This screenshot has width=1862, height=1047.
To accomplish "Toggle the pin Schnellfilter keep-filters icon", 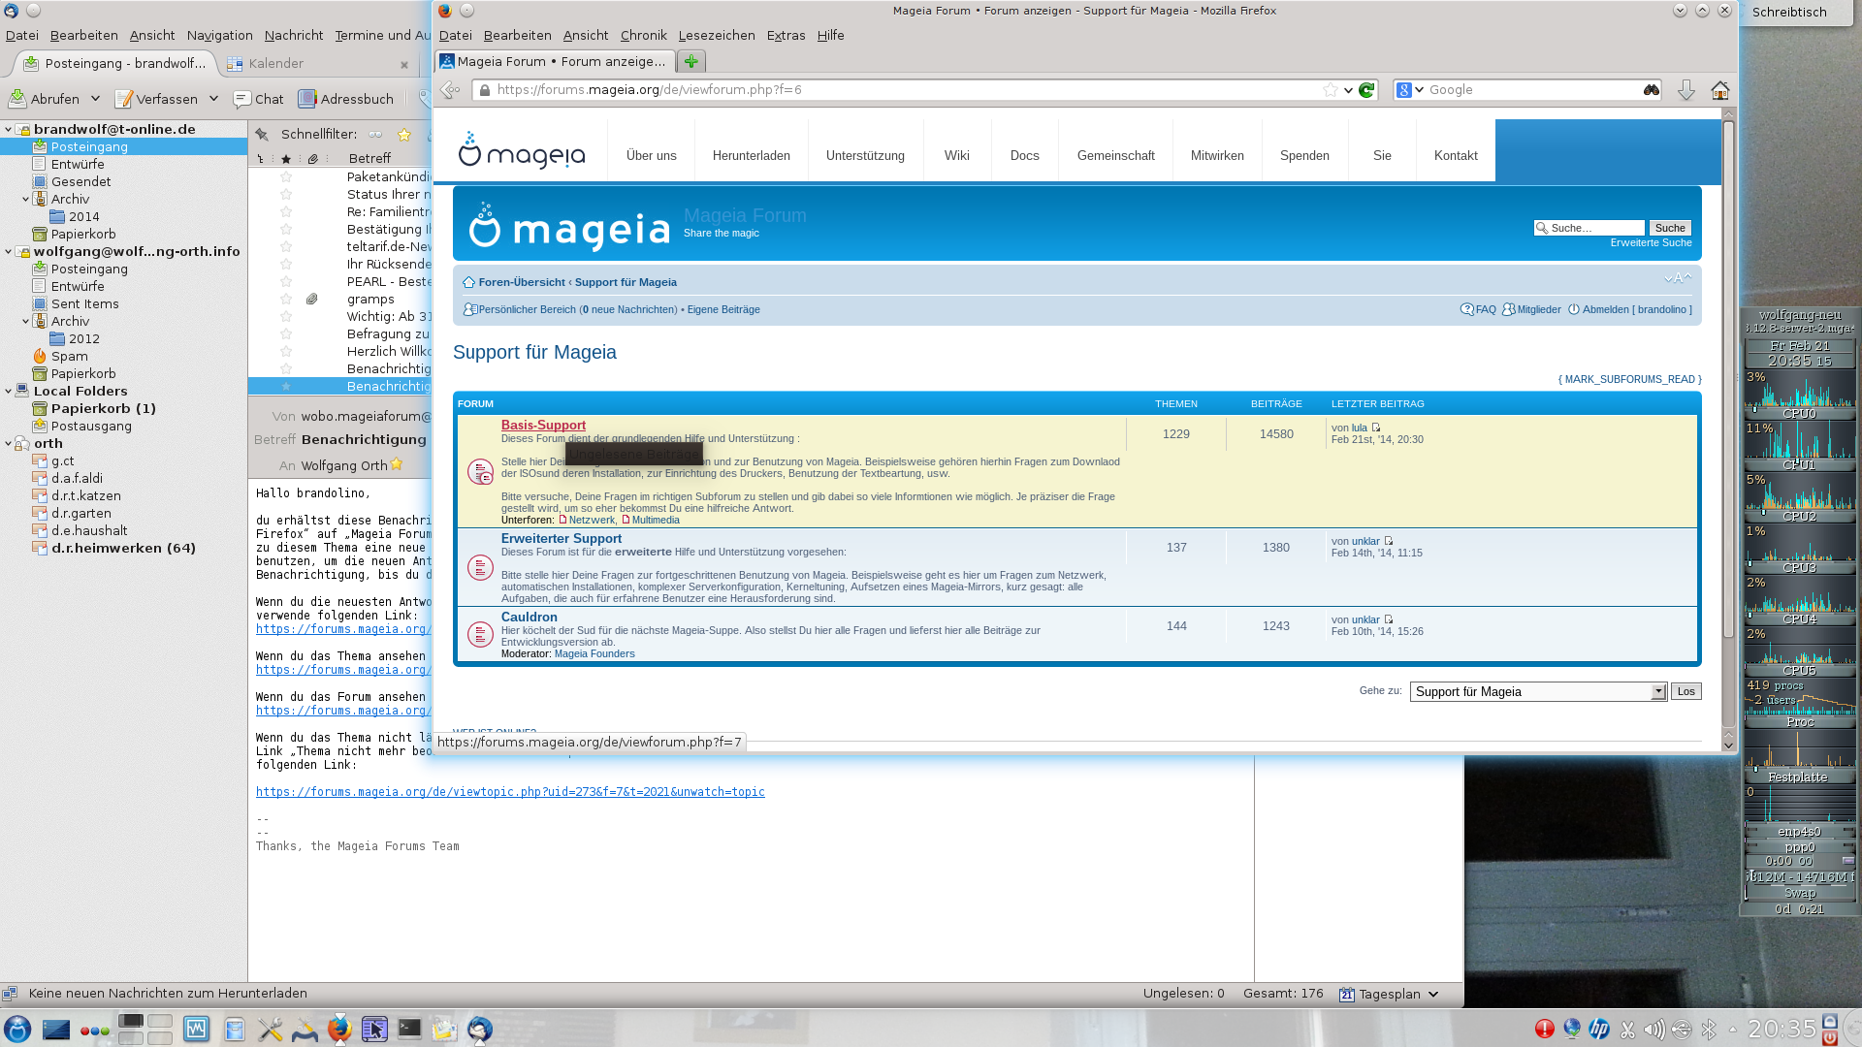I will [x=261, y=135].
